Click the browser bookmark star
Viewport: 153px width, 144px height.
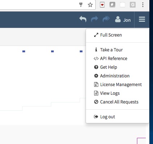[90, 5]
